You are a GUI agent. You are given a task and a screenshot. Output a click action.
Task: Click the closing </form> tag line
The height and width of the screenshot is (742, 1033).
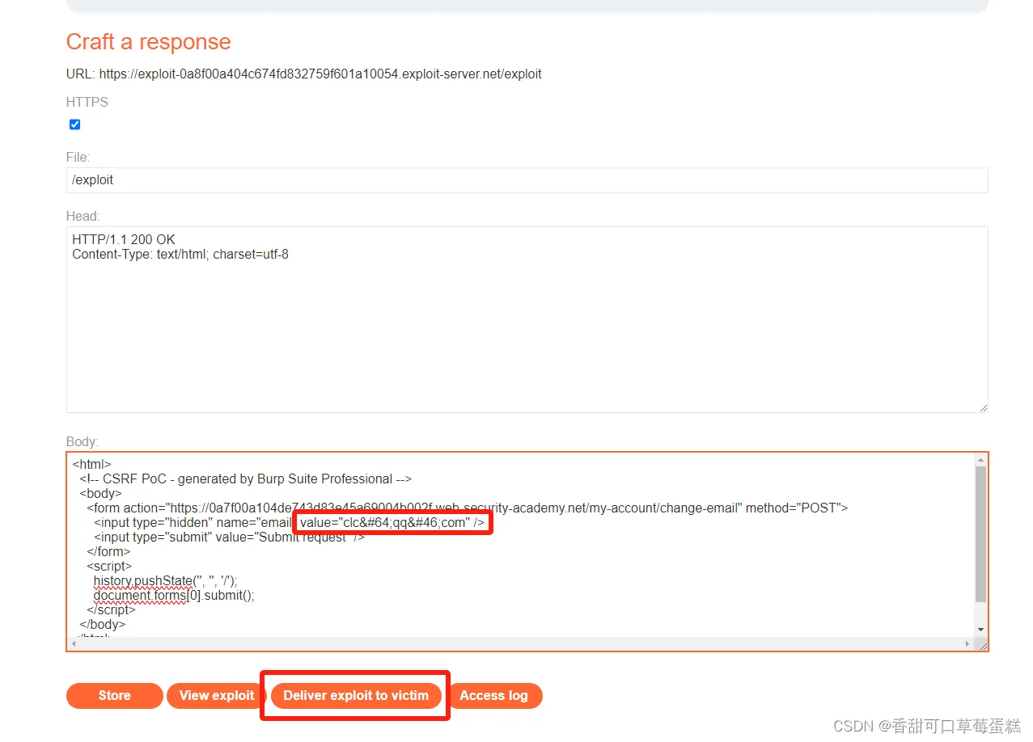point(109,552)
